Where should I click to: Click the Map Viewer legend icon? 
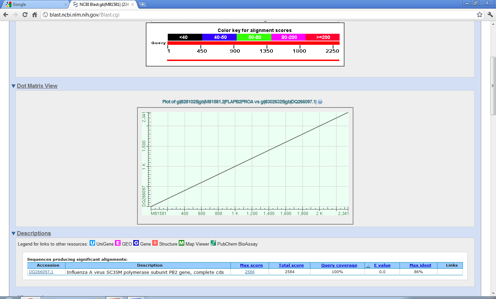[x=182, y=243]
